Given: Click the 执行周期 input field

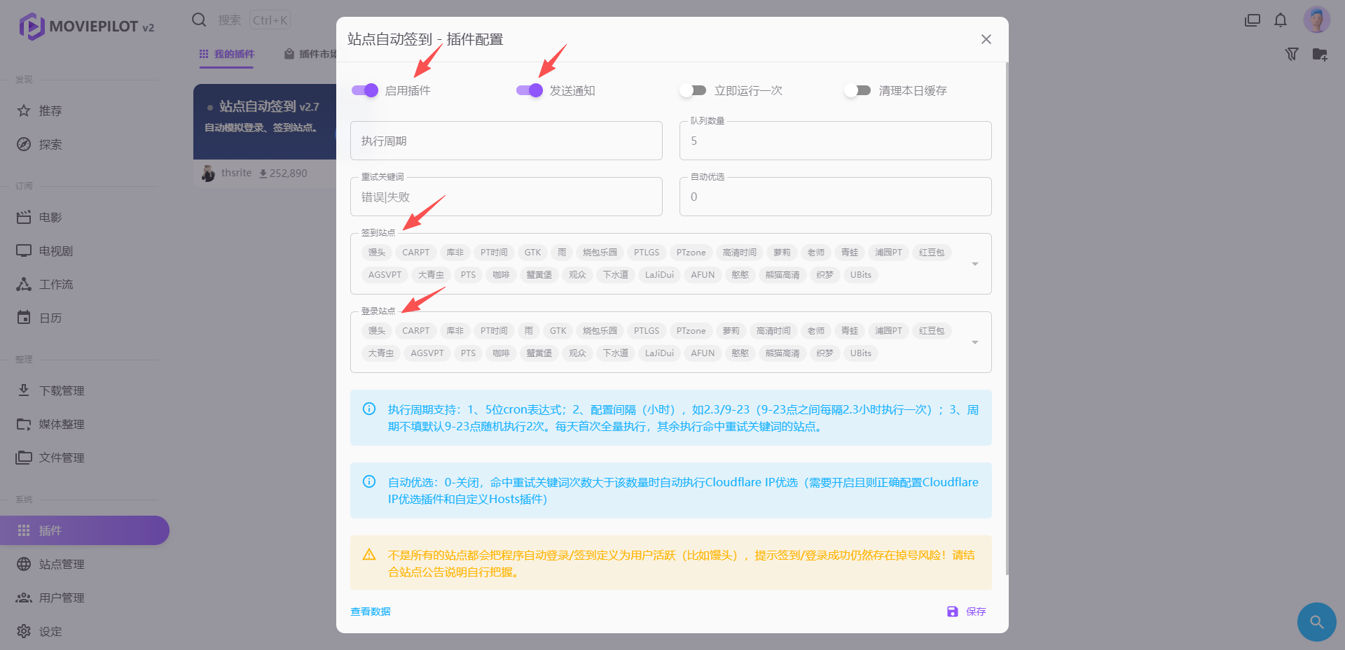Looking at the screenshot, I should (x=506, y=141).
